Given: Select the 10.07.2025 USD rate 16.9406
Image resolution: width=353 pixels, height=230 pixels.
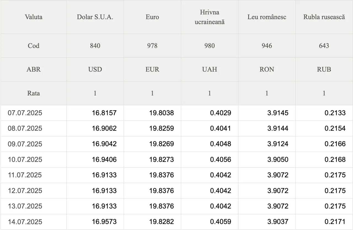Looking at the screenshot, I should pyautogui.click(x=104, y=159).
